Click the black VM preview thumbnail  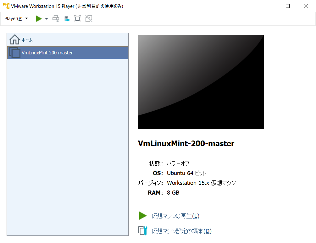click(x=201, y=82)
